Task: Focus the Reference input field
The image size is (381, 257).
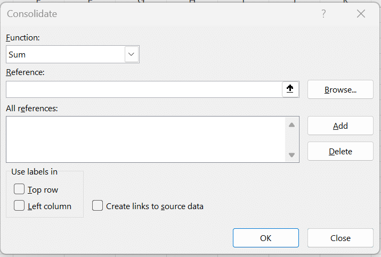Action: click(x=144, y=89)
